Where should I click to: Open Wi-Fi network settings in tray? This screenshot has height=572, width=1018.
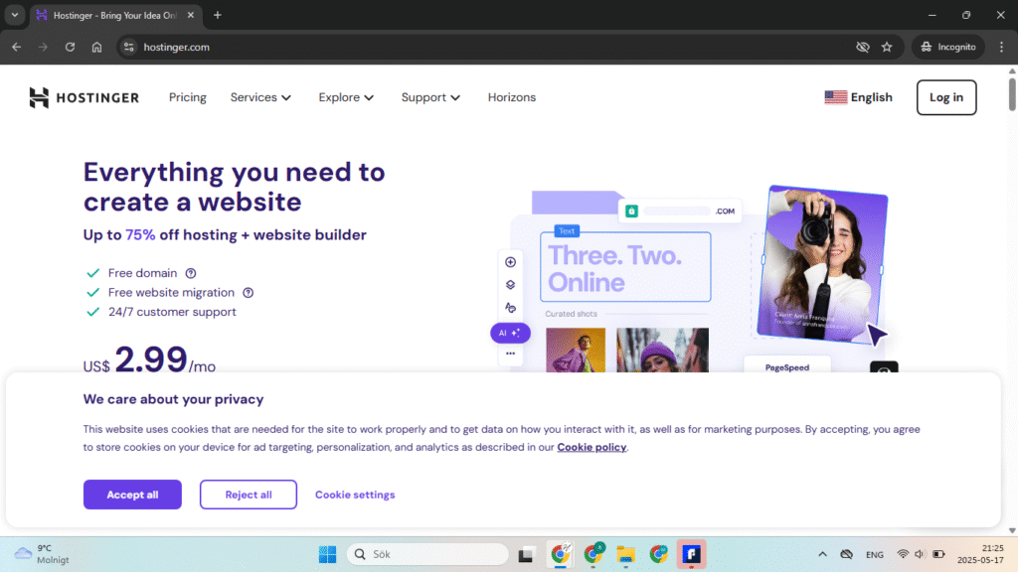point(903,554)
